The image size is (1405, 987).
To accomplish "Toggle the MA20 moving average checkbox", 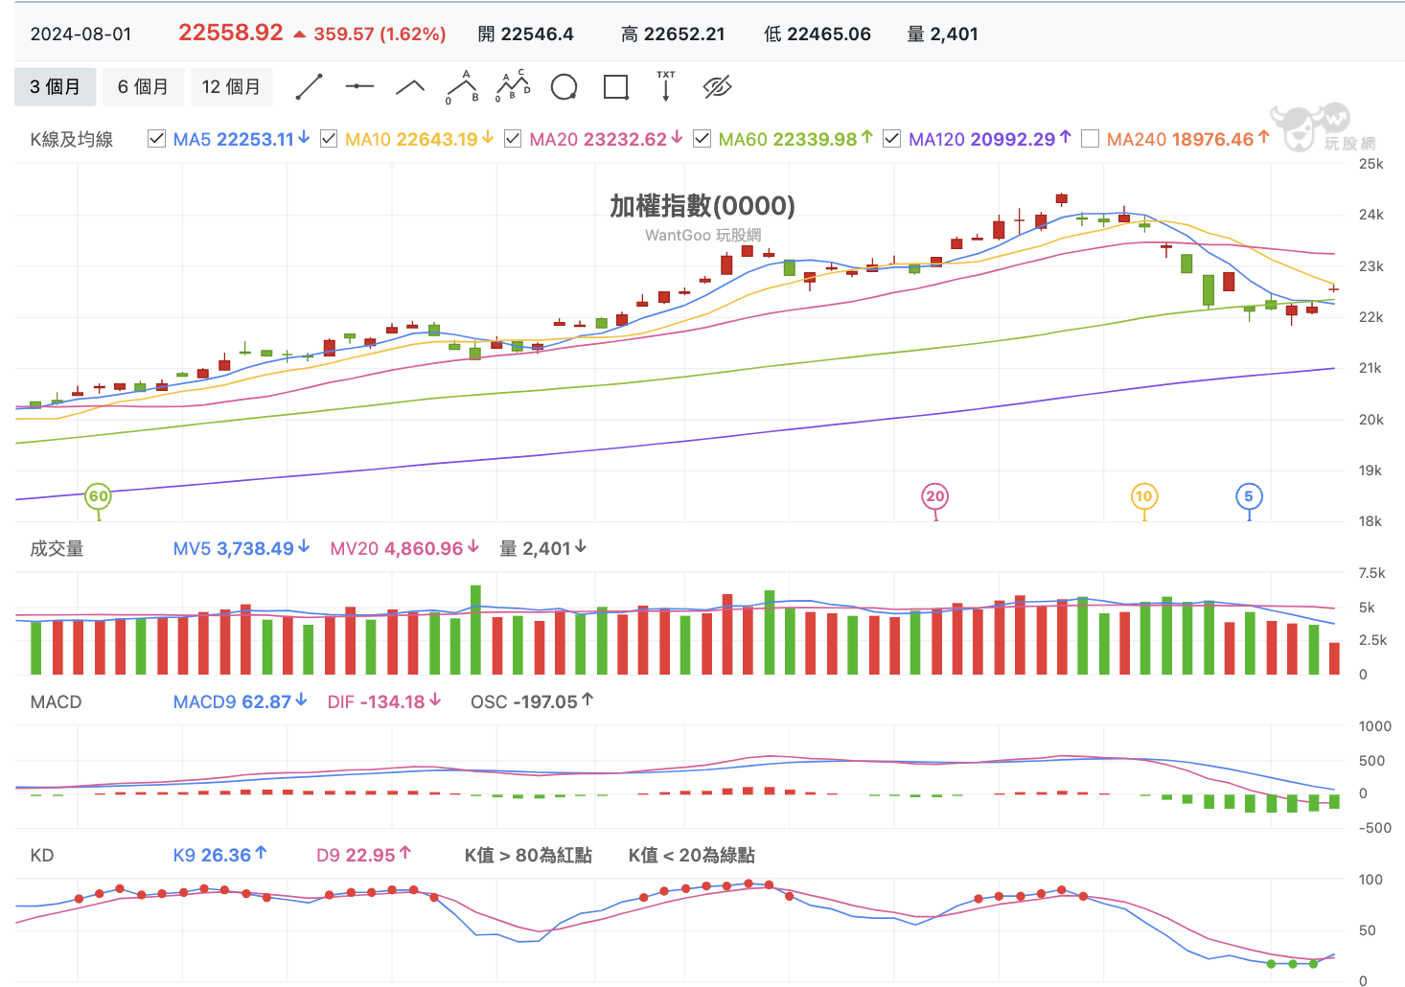I will (x=513, y=139).
